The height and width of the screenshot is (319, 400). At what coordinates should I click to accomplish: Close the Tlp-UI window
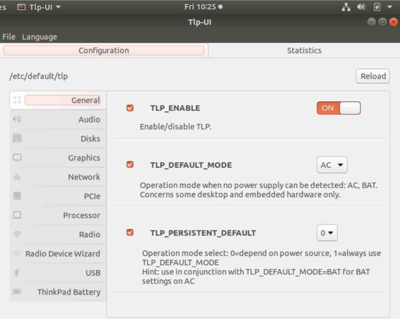[393, 22]
